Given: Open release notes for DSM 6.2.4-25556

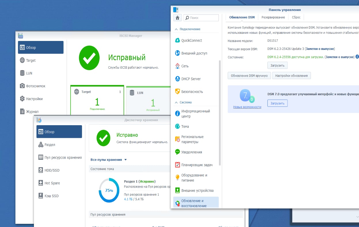Looking at the screenshot, I should (x=340, y=57).
